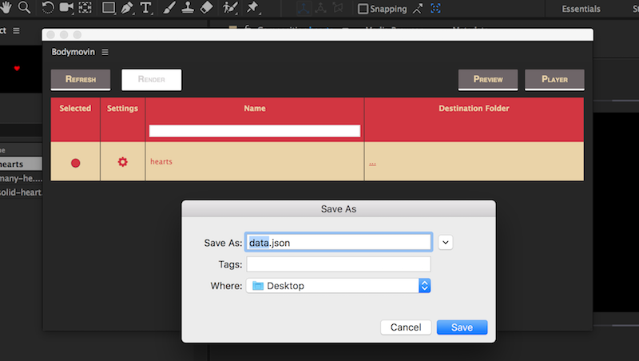Open the Project panel menu icon
The width and height of the screenshot is (639, 361).
[x=16, y=30]
